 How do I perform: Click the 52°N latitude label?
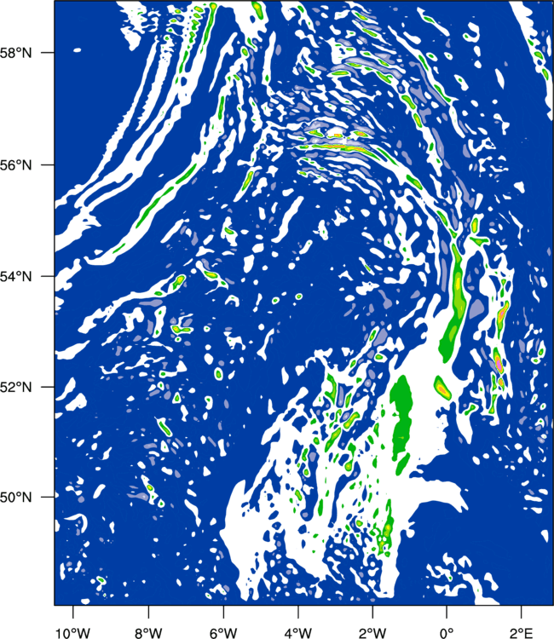point(16,387)
